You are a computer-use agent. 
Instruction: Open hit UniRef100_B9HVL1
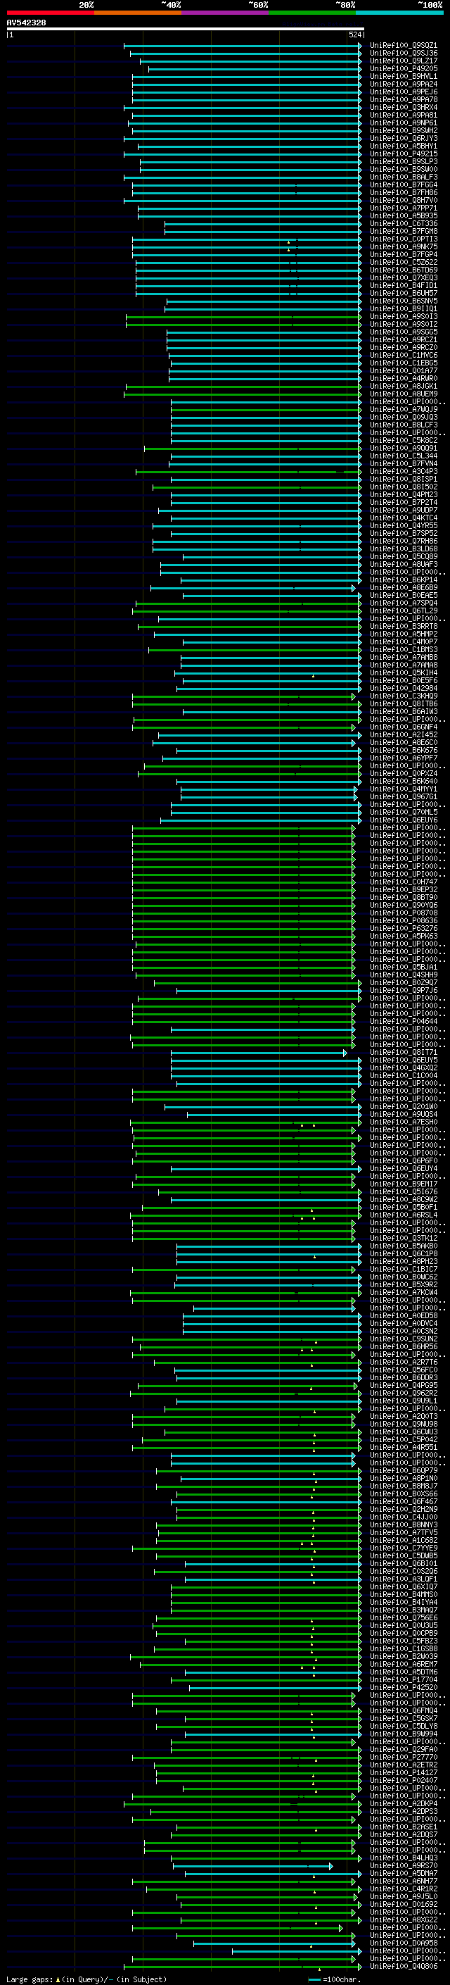coord(403,76)
